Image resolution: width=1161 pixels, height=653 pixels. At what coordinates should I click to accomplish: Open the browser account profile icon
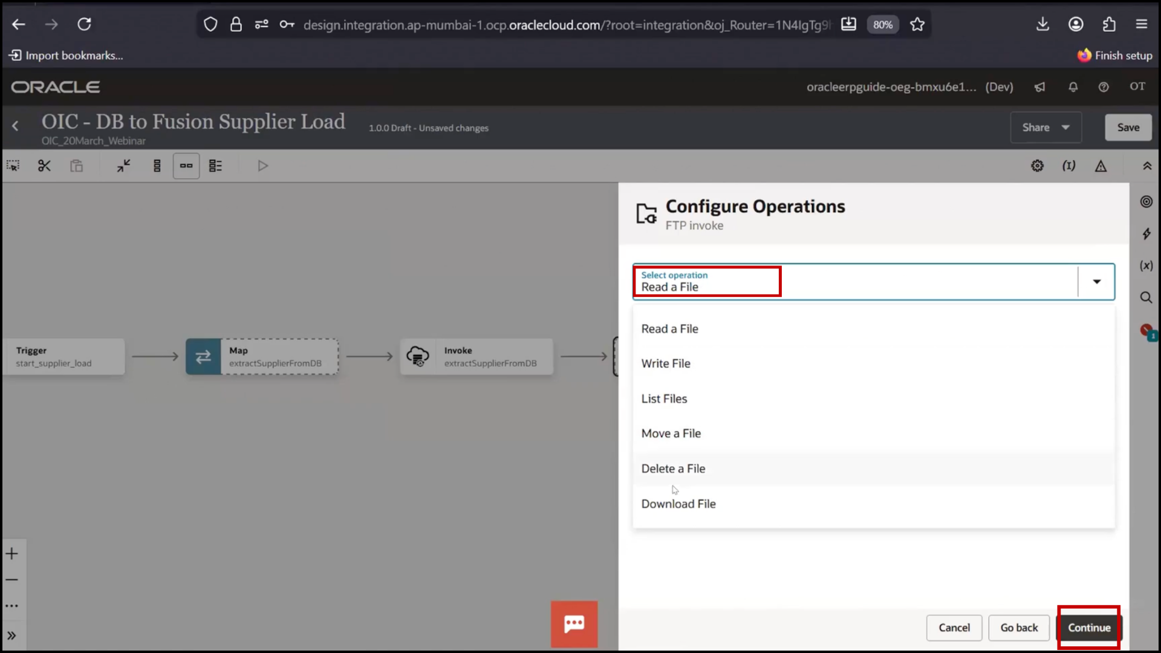[1076, 24]
